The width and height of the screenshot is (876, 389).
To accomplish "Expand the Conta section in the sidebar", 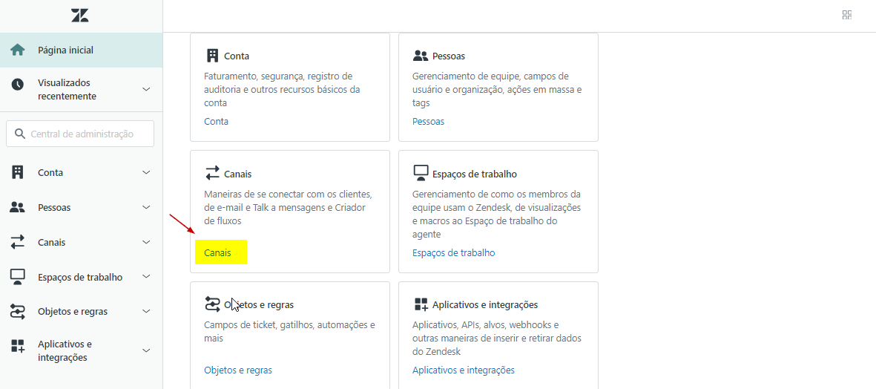I will tap(146, 173).
